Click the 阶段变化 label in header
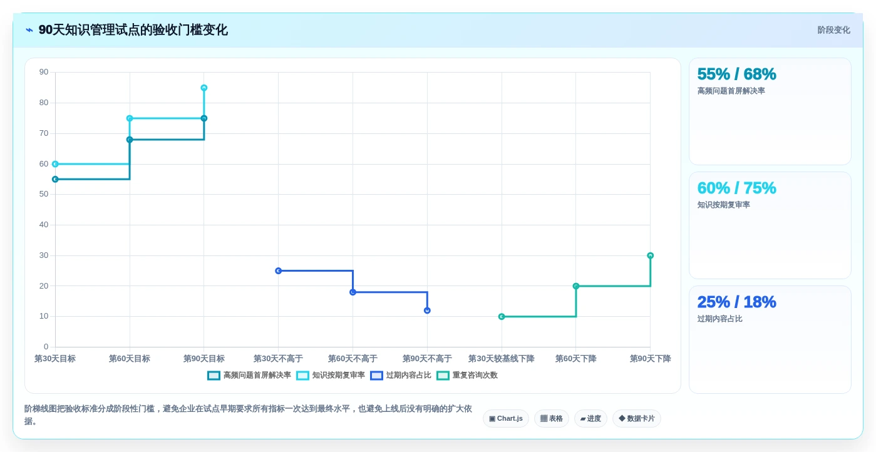The width and height of the screenshot is (876, 452). click(833, 30)
